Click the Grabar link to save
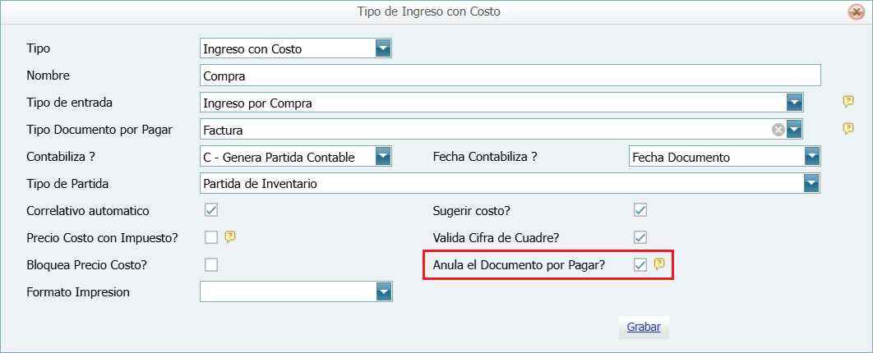Image resolution: width=873 pixels, height=353 pixels. [x=644, y=327]
